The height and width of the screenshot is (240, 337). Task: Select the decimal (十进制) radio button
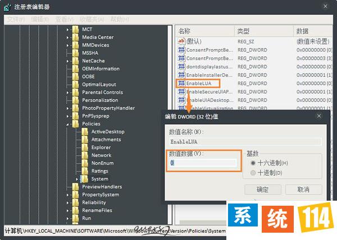click(x=253, y=173)
